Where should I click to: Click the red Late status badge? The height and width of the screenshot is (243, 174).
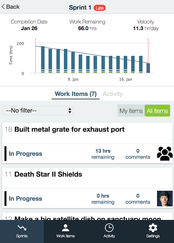click(x=99, y=8)
